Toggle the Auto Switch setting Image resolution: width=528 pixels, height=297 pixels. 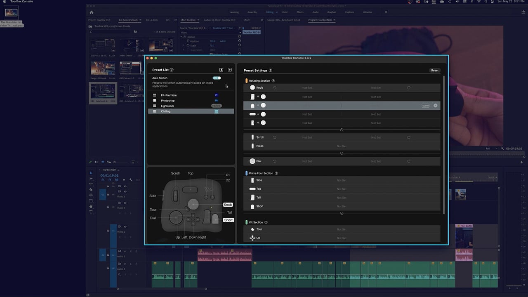pos(217,78)
